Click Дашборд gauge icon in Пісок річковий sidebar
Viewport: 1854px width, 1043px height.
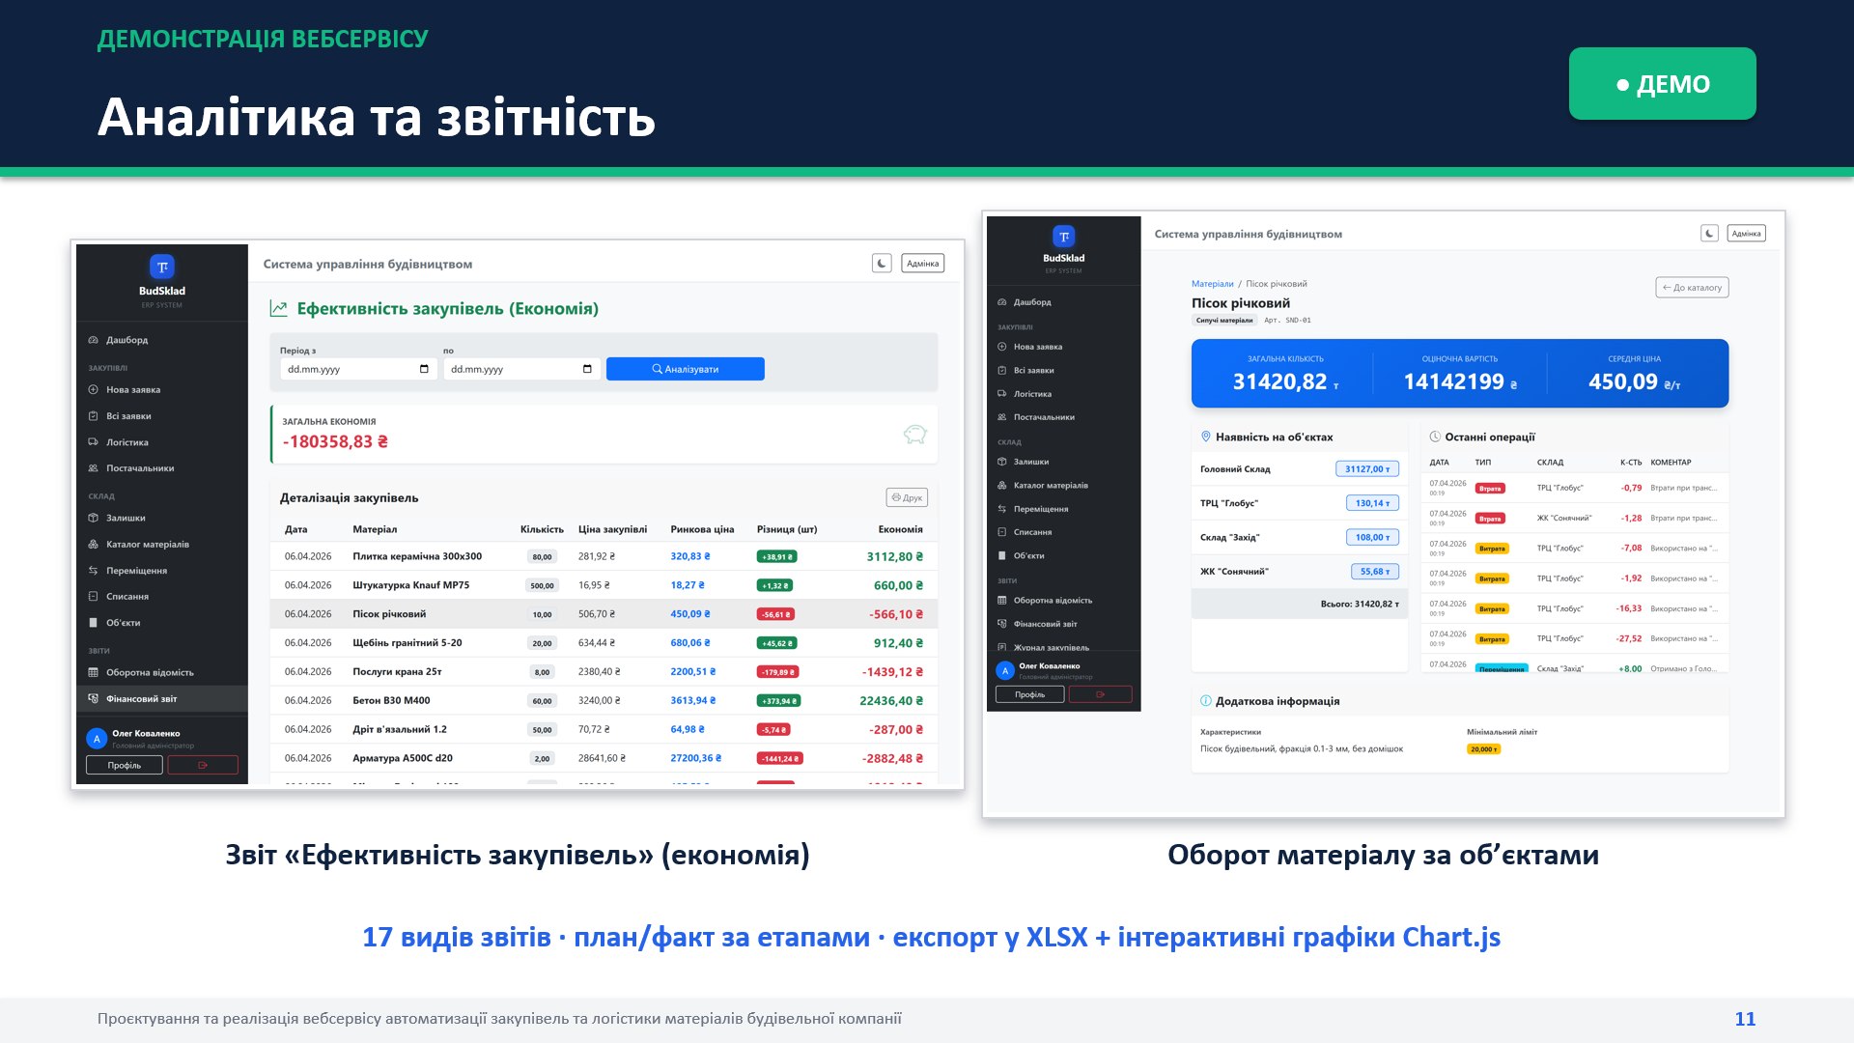(x=1001, y=302)
